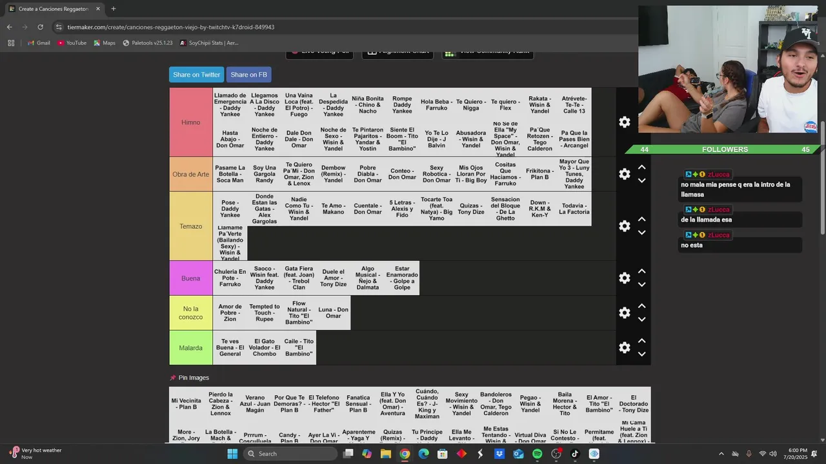Select Llamado de Emergencia song tile
Viewport: 826px width, 464px height.
point(230,104)
